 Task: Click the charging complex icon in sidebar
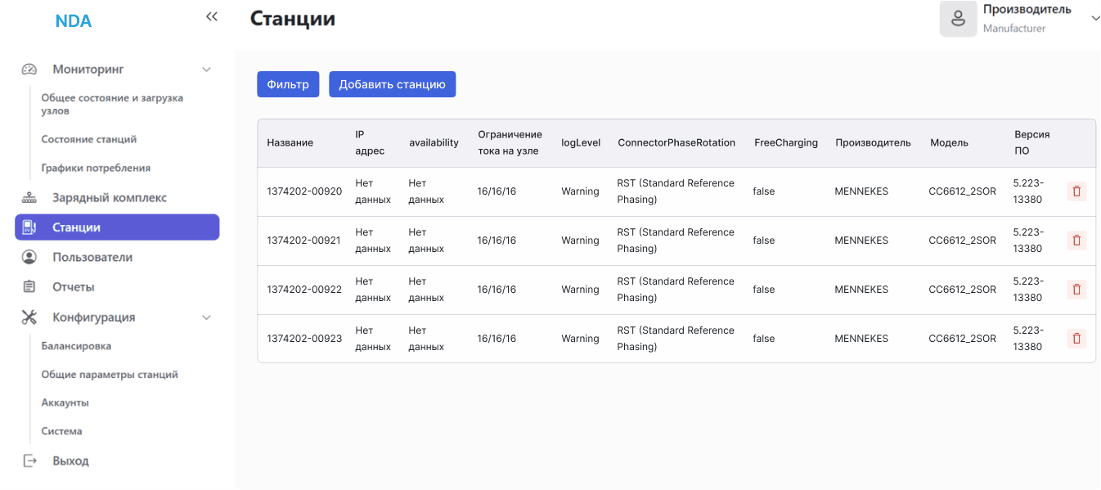point(29,198)
